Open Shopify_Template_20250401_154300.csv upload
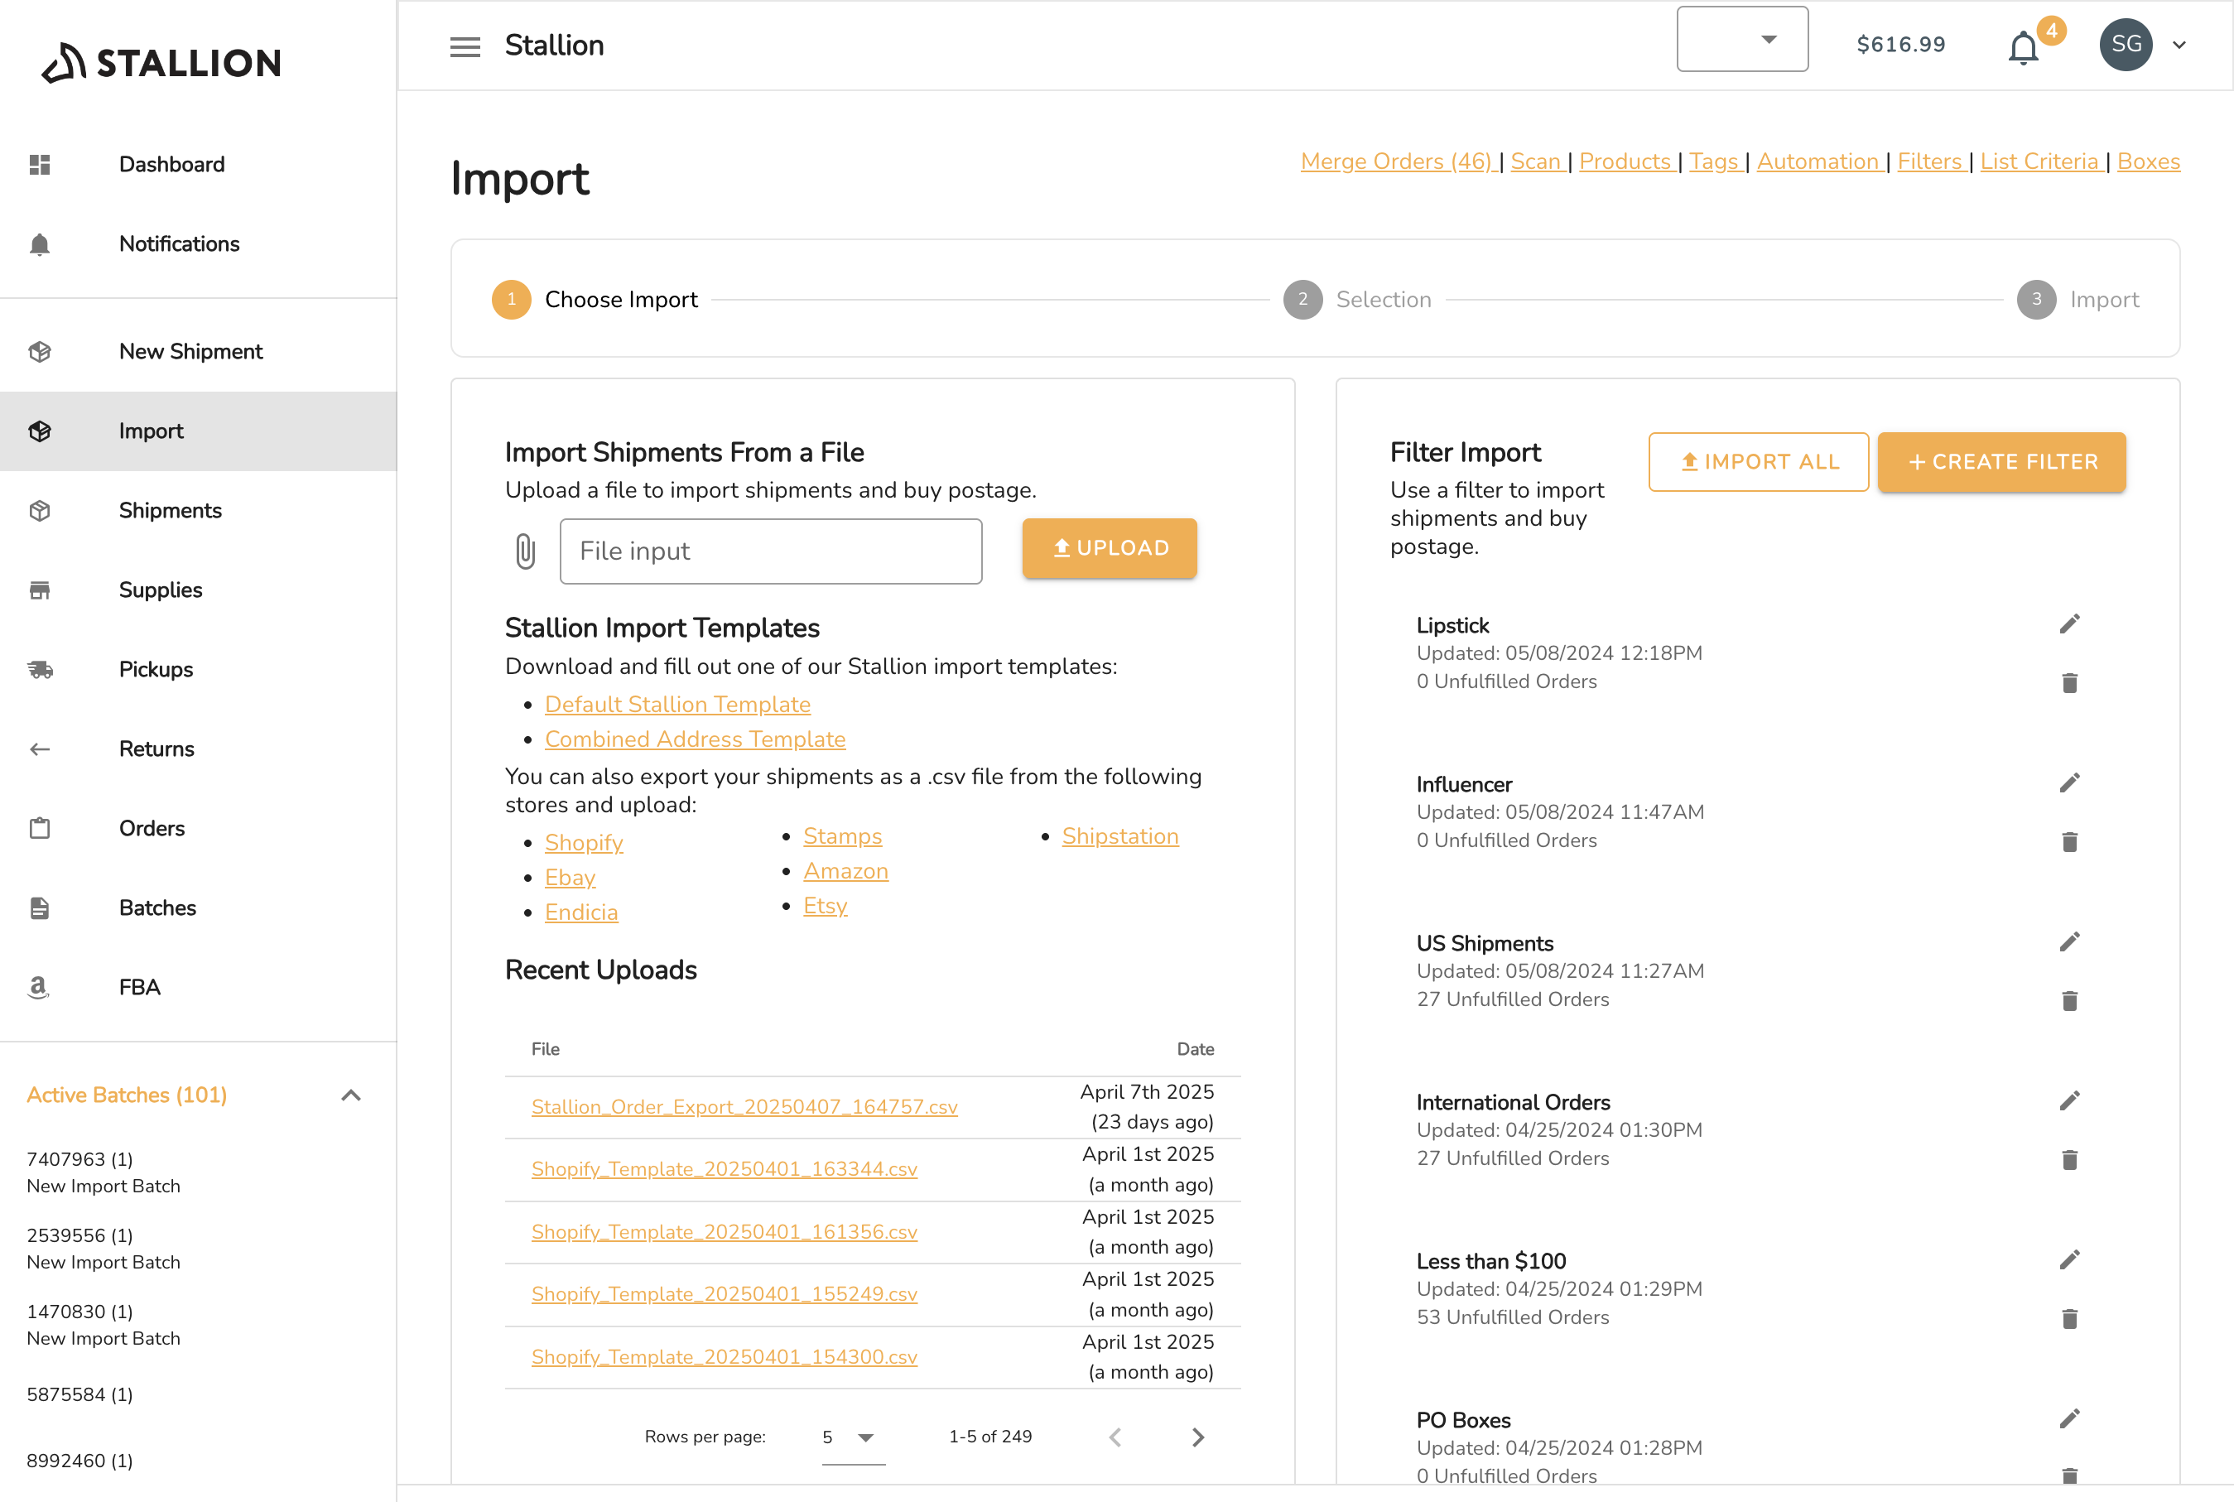The image size is (2234, 1502). [x=725, y=1357]
